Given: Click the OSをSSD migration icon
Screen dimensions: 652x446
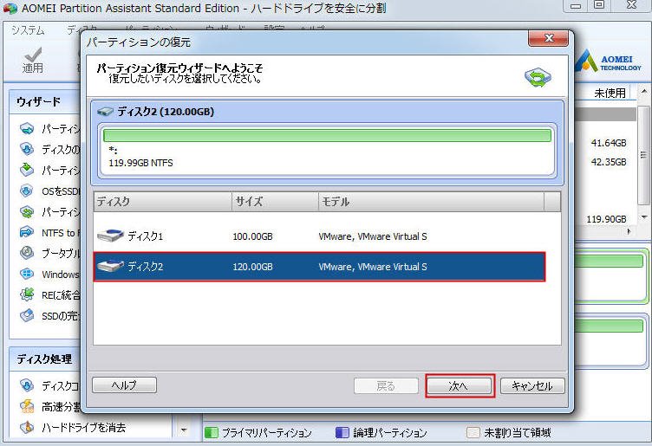Looking at the screenshot, I should 27,191.
